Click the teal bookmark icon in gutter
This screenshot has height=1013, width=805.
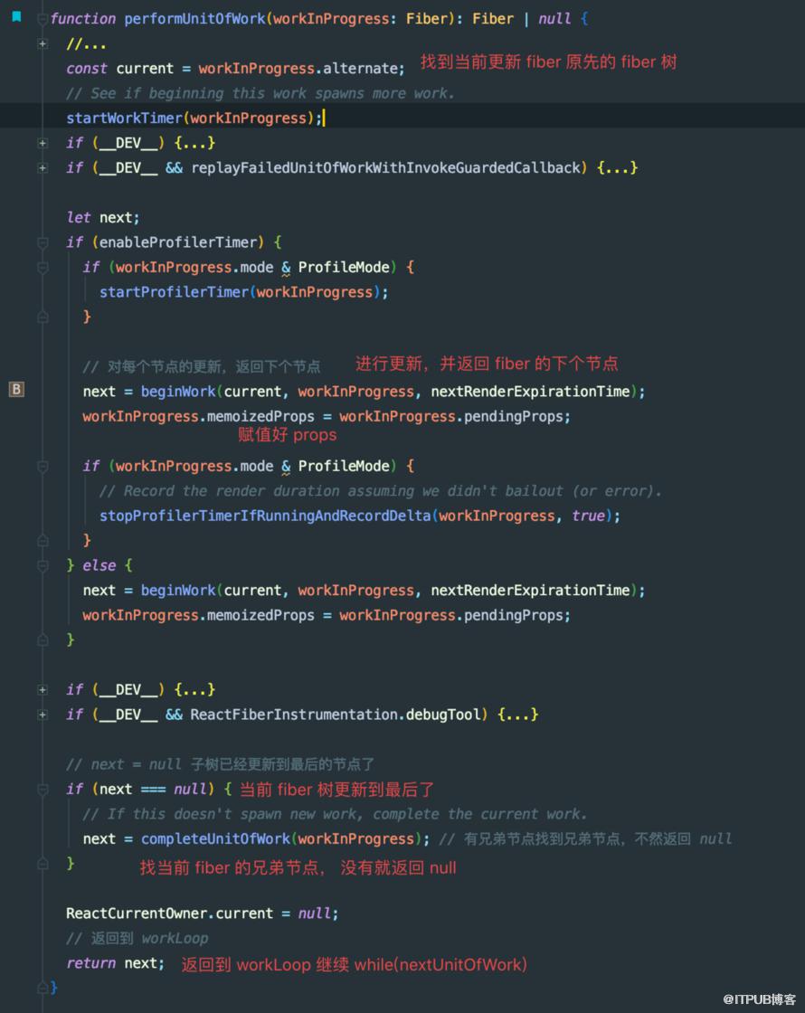click(x=17, y=17)
